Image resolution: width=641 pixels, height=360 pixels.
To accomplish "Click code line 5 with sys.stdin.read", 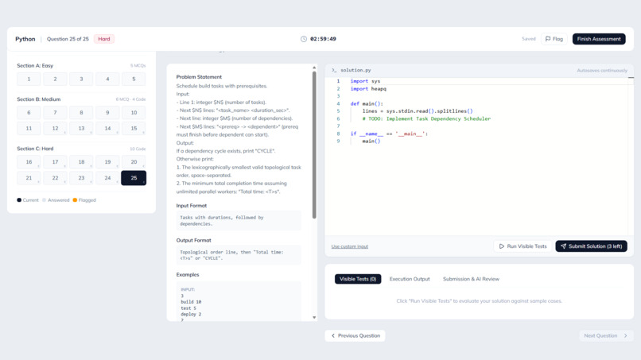I will pyautogui.click(x=418, y=111).
